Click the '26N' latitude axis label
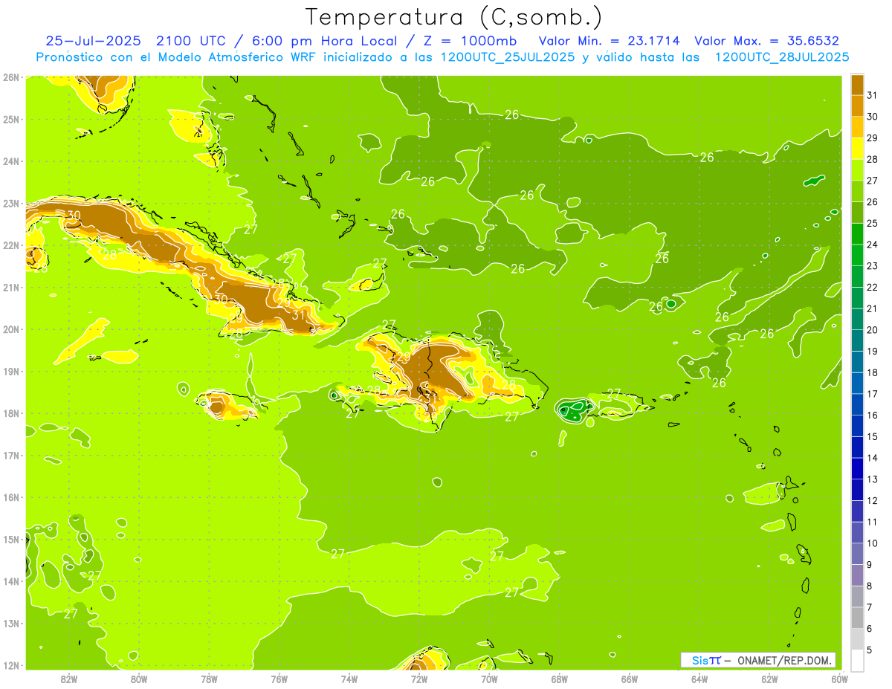This screenshot has height=689, width=892. point(10,77)
